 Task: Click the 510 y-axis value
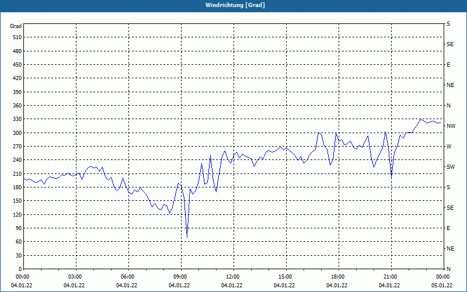(18, 37)
